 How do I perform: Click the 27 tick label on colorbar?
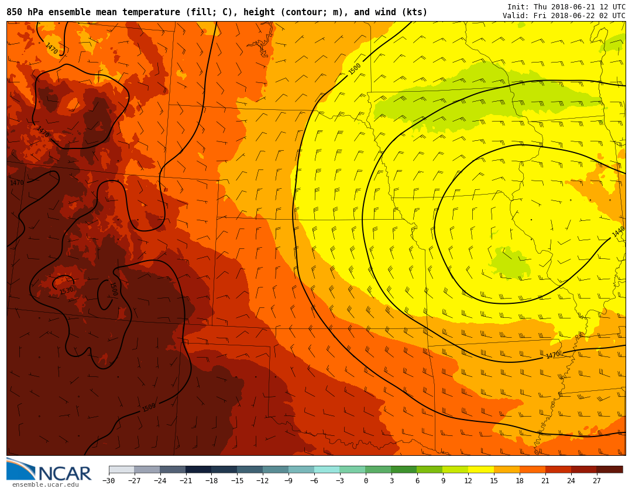596,481
